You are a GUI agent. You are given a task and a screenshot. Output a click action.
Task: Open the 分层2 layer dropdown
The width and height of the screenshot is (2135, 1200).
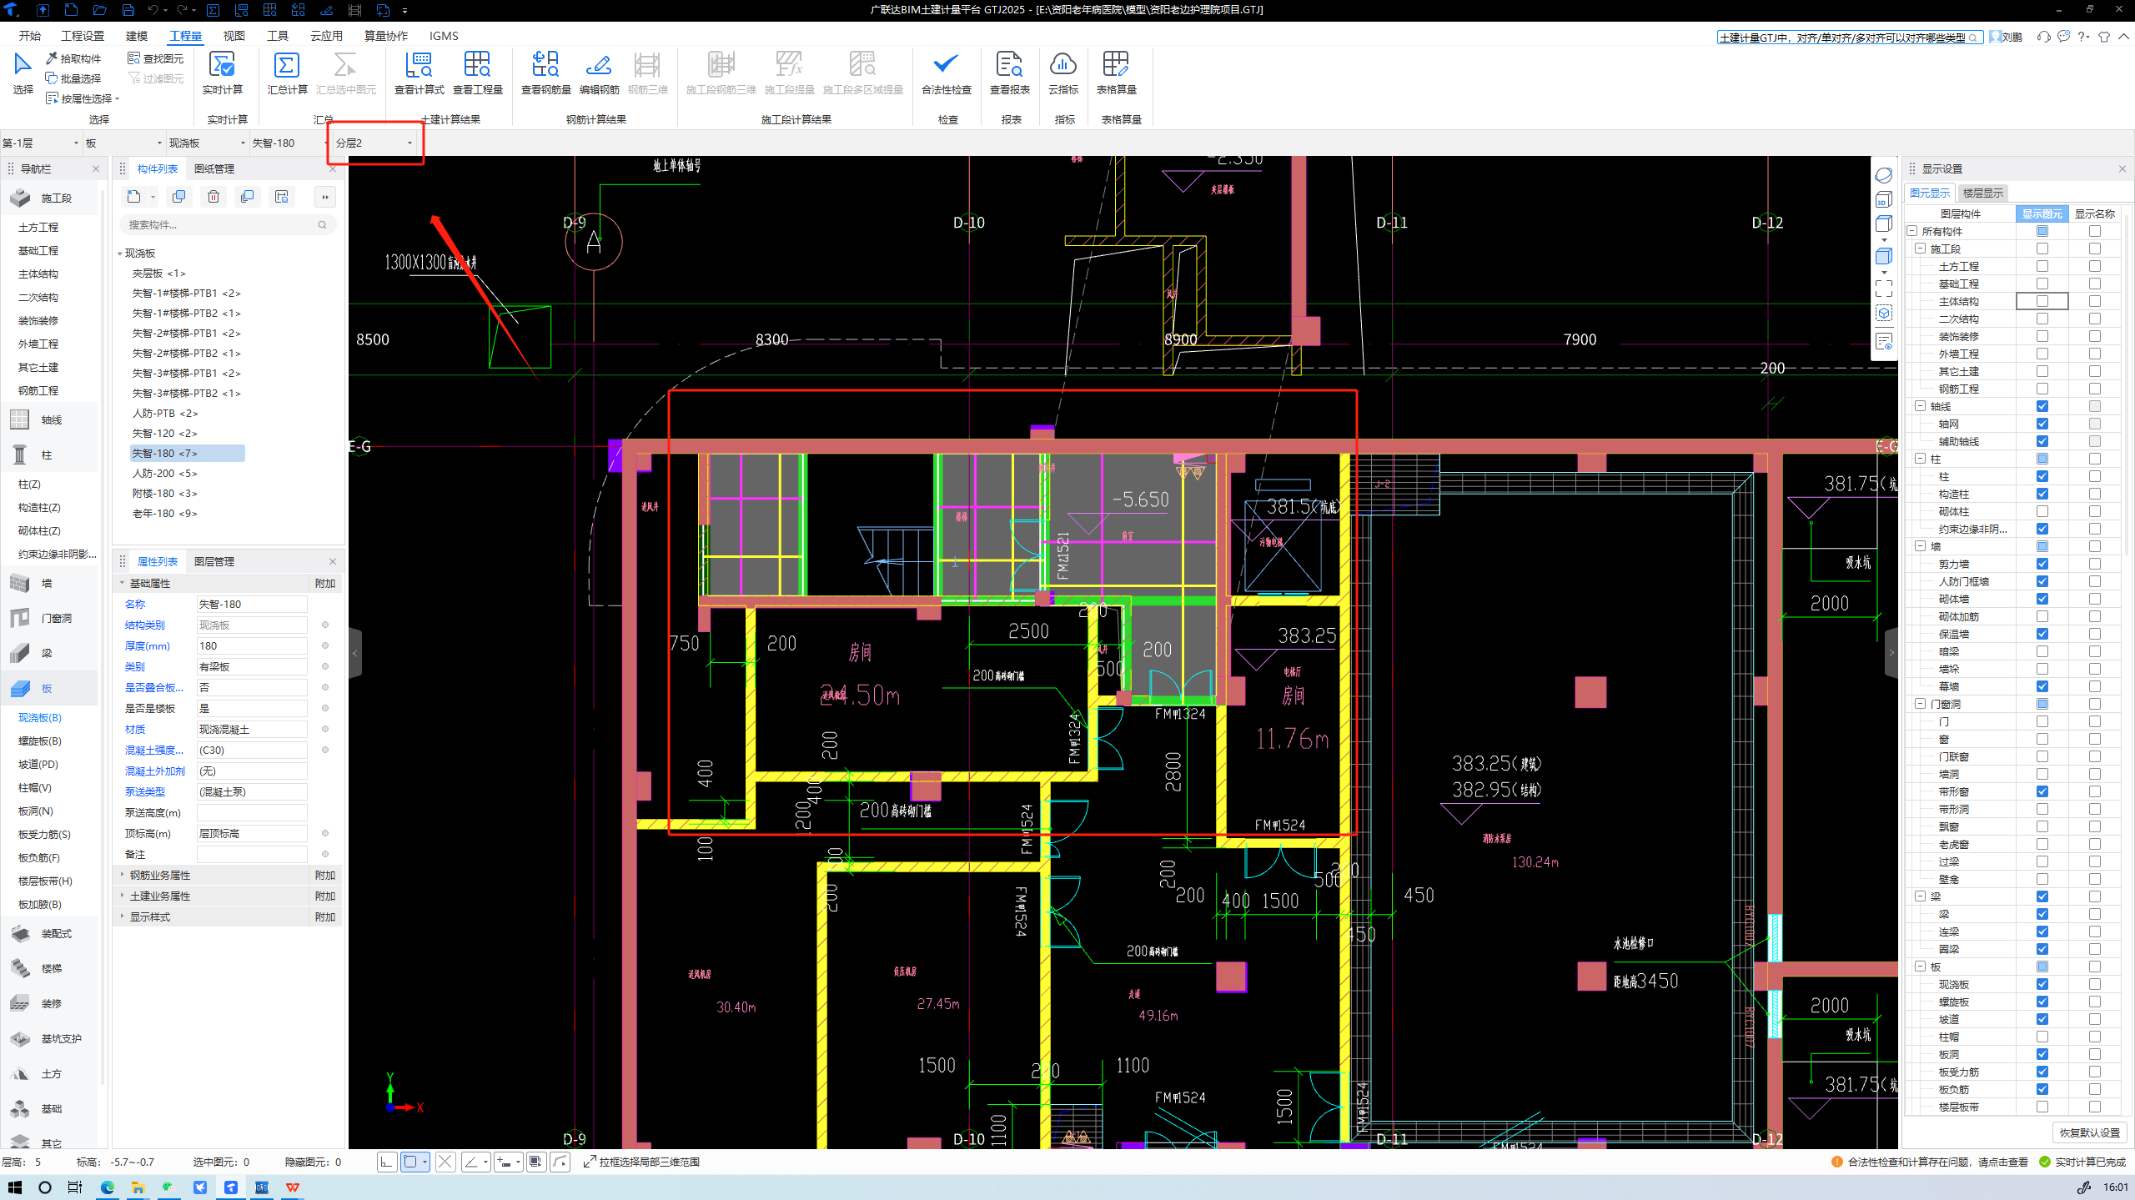(374, 143)
